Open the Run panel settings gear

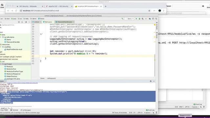point(151,81)
